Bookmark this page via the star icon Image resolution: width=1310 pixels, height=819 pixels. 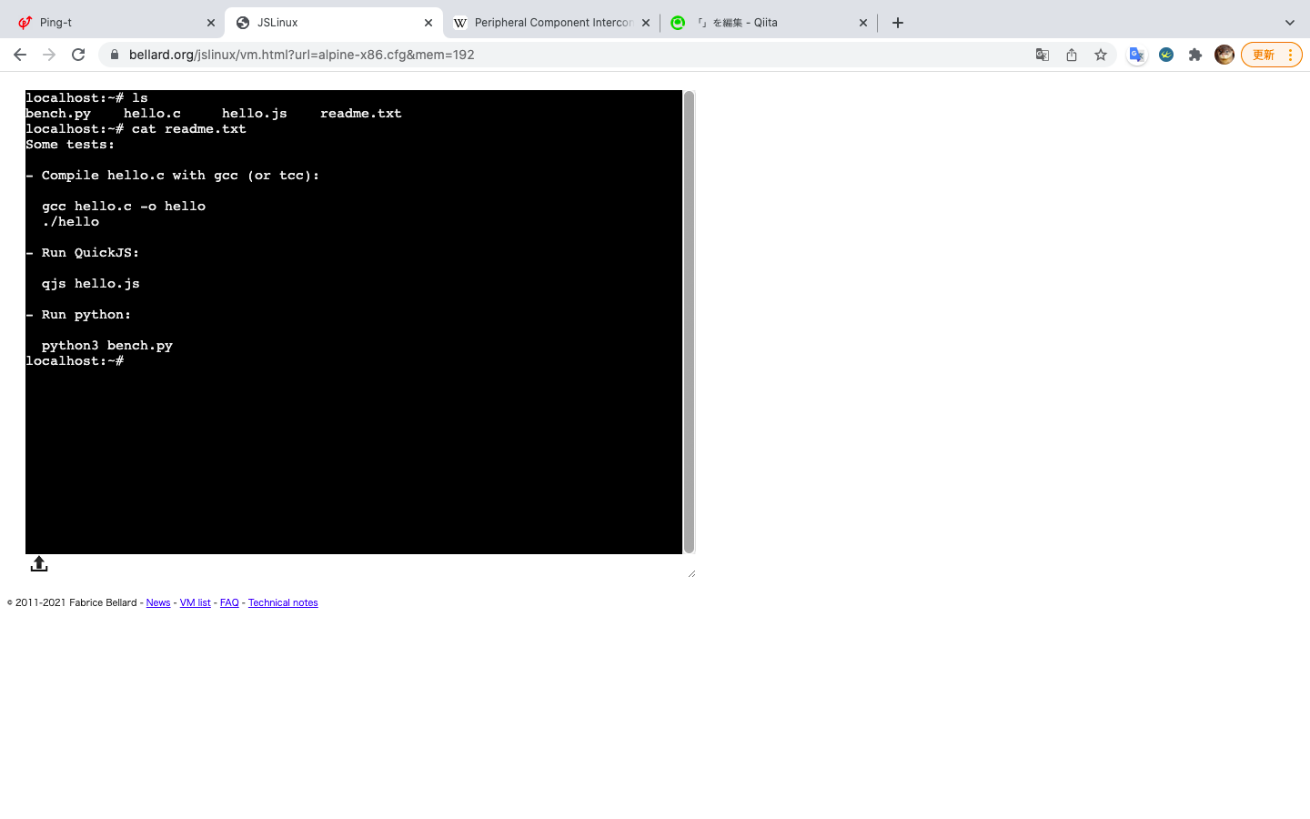pos(1101,55)
